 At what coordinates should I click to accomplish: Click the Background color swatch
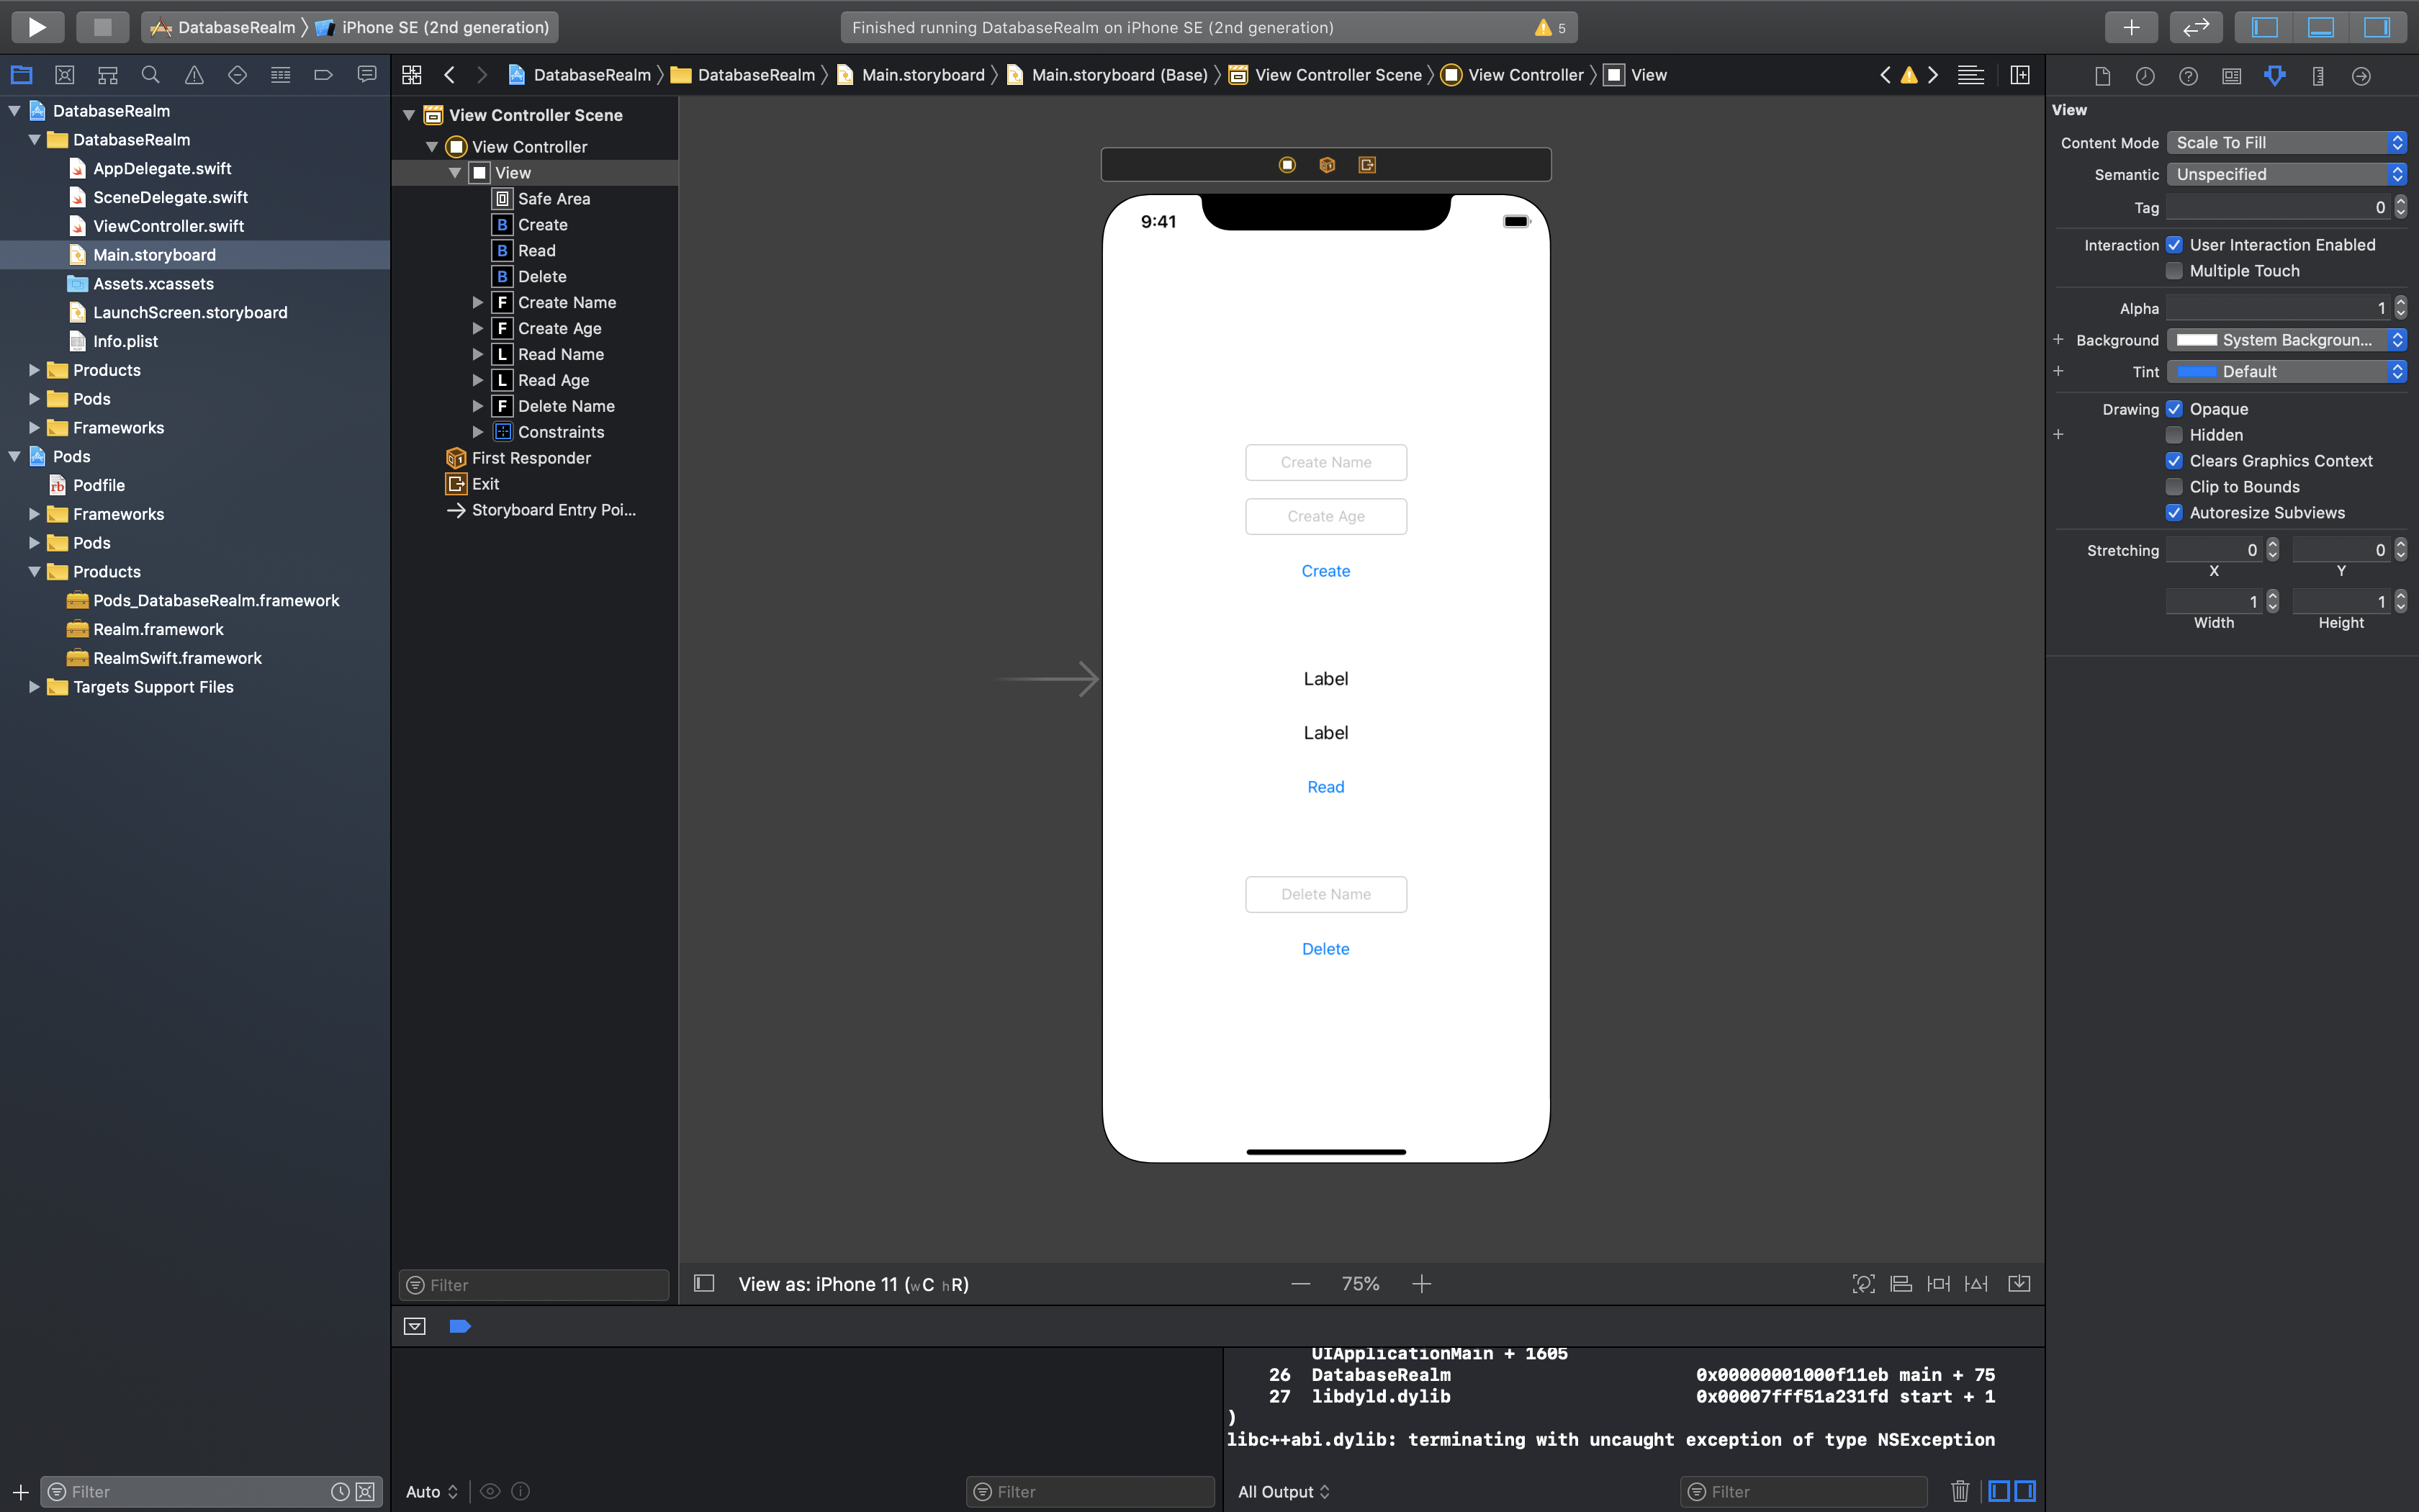coord(2196,340)
